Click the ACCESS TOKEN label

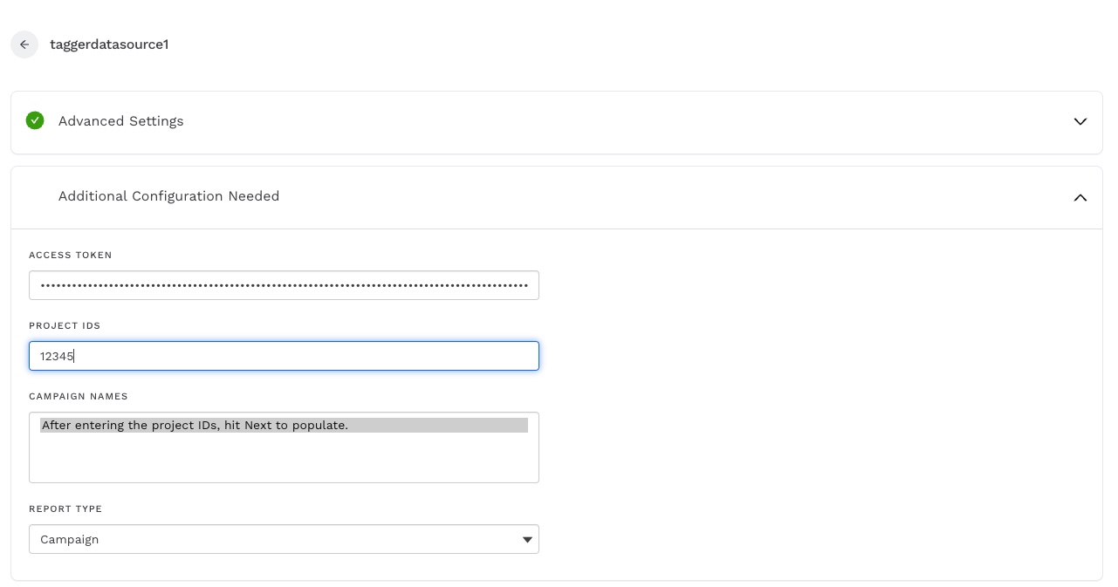[x=71, y=256]
